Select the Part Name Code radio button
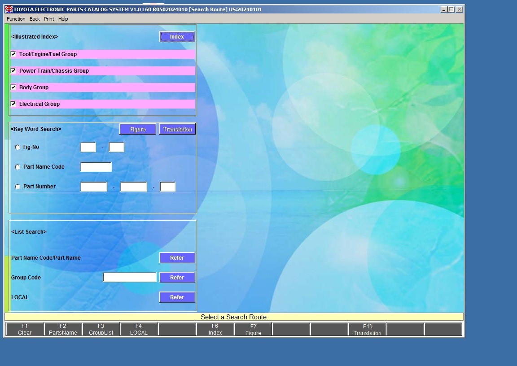 pos(18,167)
